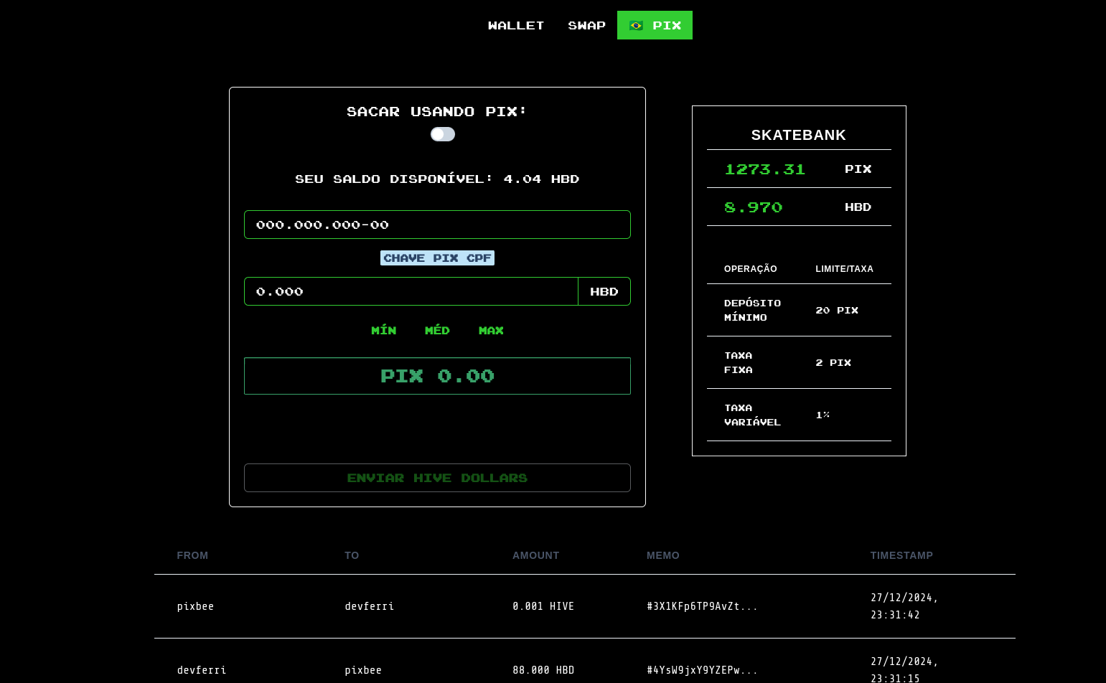Click the OPERAÇÃO column header

pyautogui.click(x=751, y=269)
